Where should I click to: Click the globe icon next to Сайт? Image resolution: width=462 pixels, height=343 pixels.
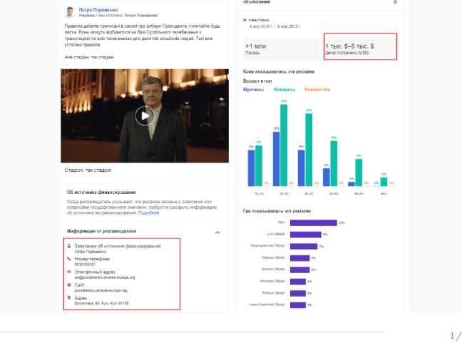click(x=69, y=285)
